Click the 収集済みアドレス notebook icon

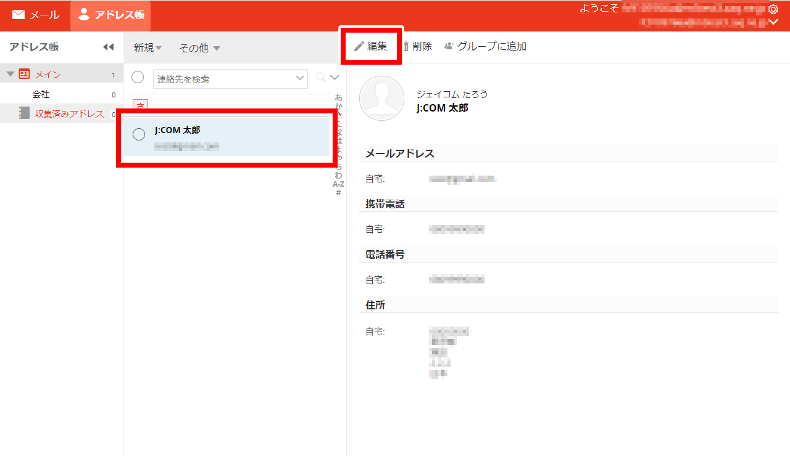24,113
